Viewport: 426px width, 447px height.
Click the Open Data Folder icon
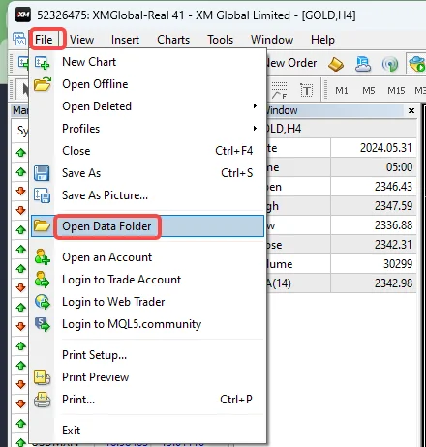[x=42, y=225]
